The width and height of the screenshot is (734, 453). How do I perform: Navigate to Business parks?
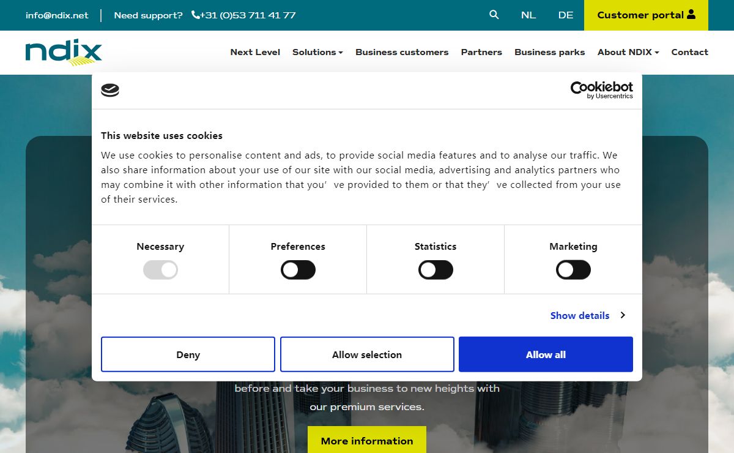549,52
